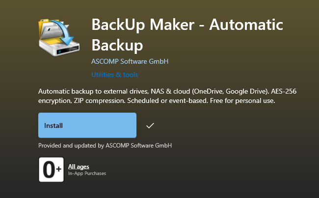
Task: Click the blue arrow in the app logo
Action: [62, 32]
